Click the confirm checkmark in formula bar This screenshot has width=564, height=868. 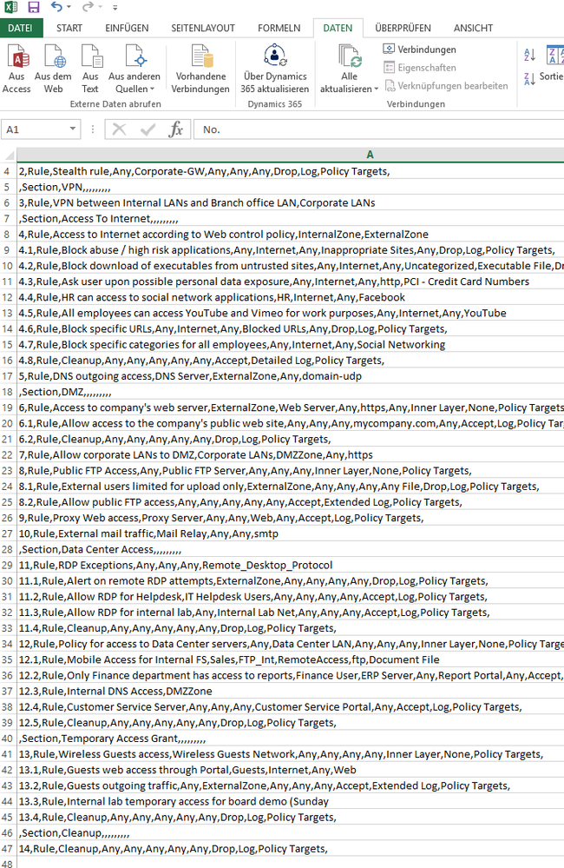point(148,129)
